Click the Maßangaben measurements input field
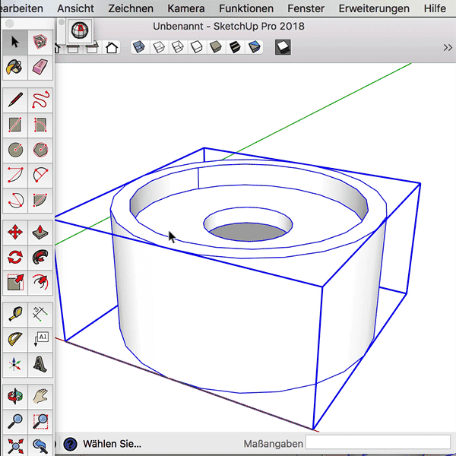 coord(378,443)
